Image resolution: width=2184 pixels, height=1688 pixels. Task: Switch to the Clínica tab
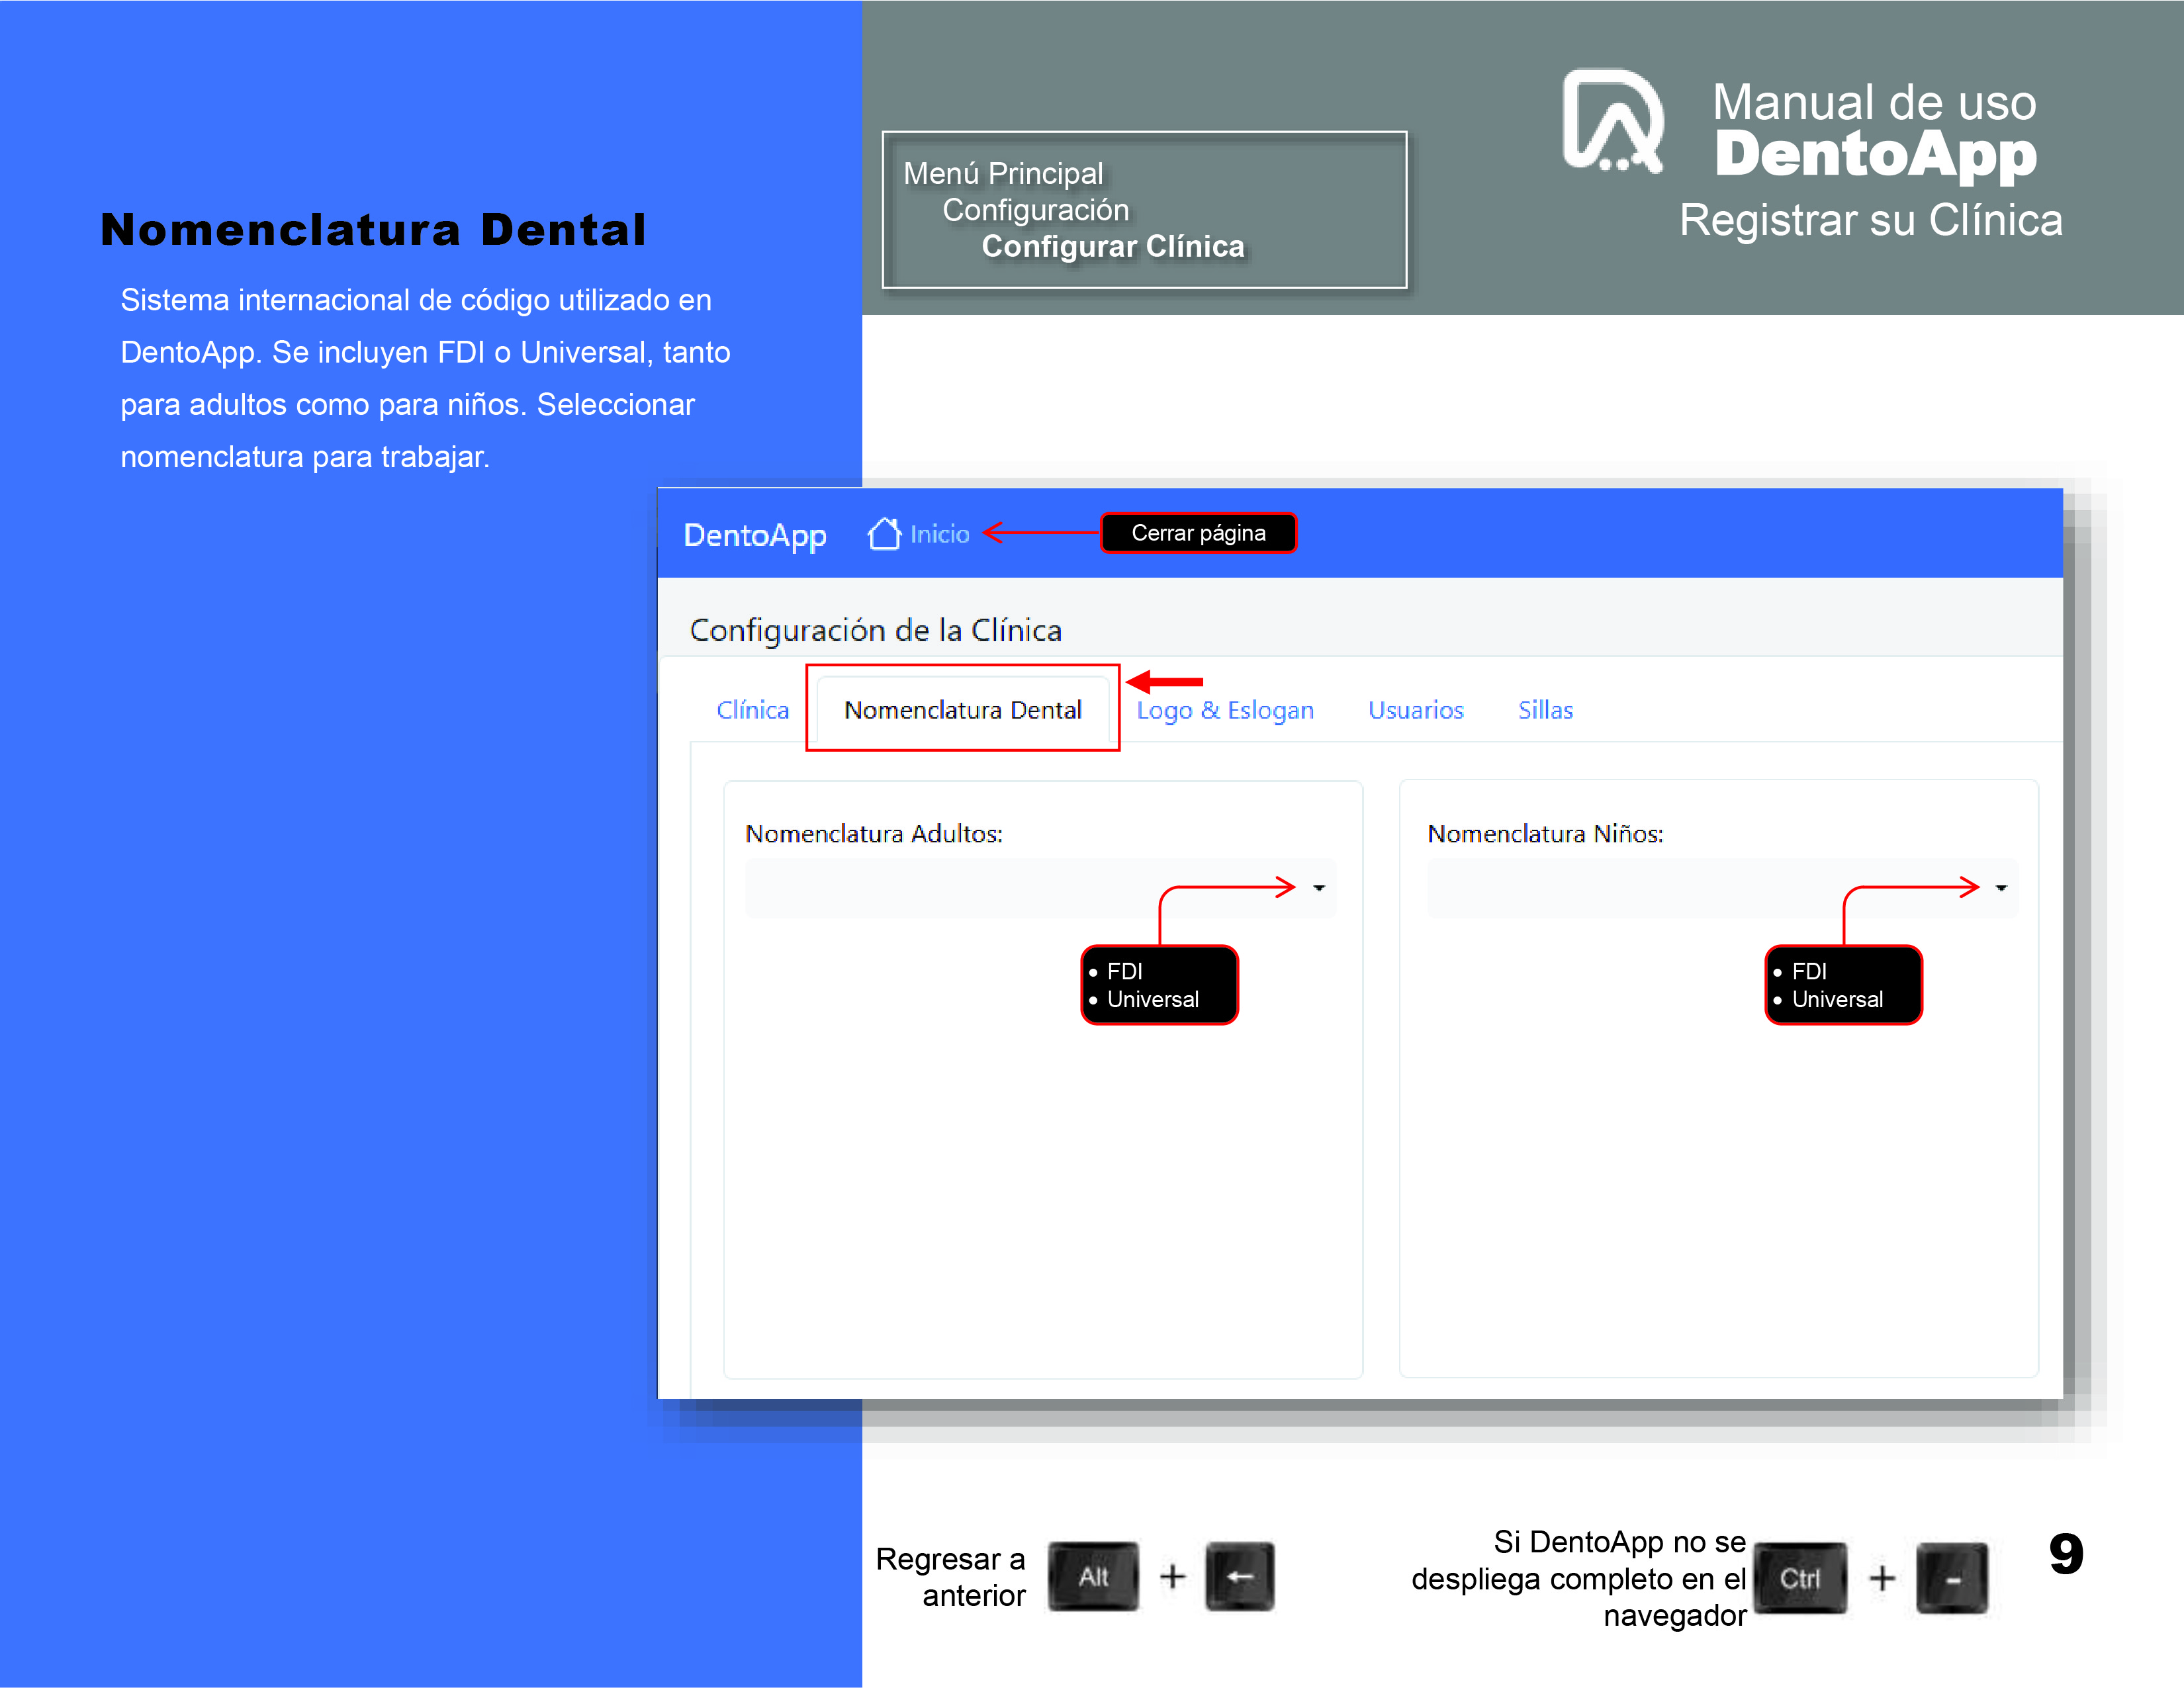coord(753,710)
